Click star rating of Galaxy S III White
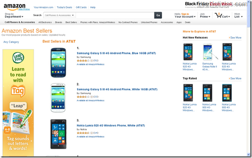This screenshot has height=158, width=252. [83, 97]
